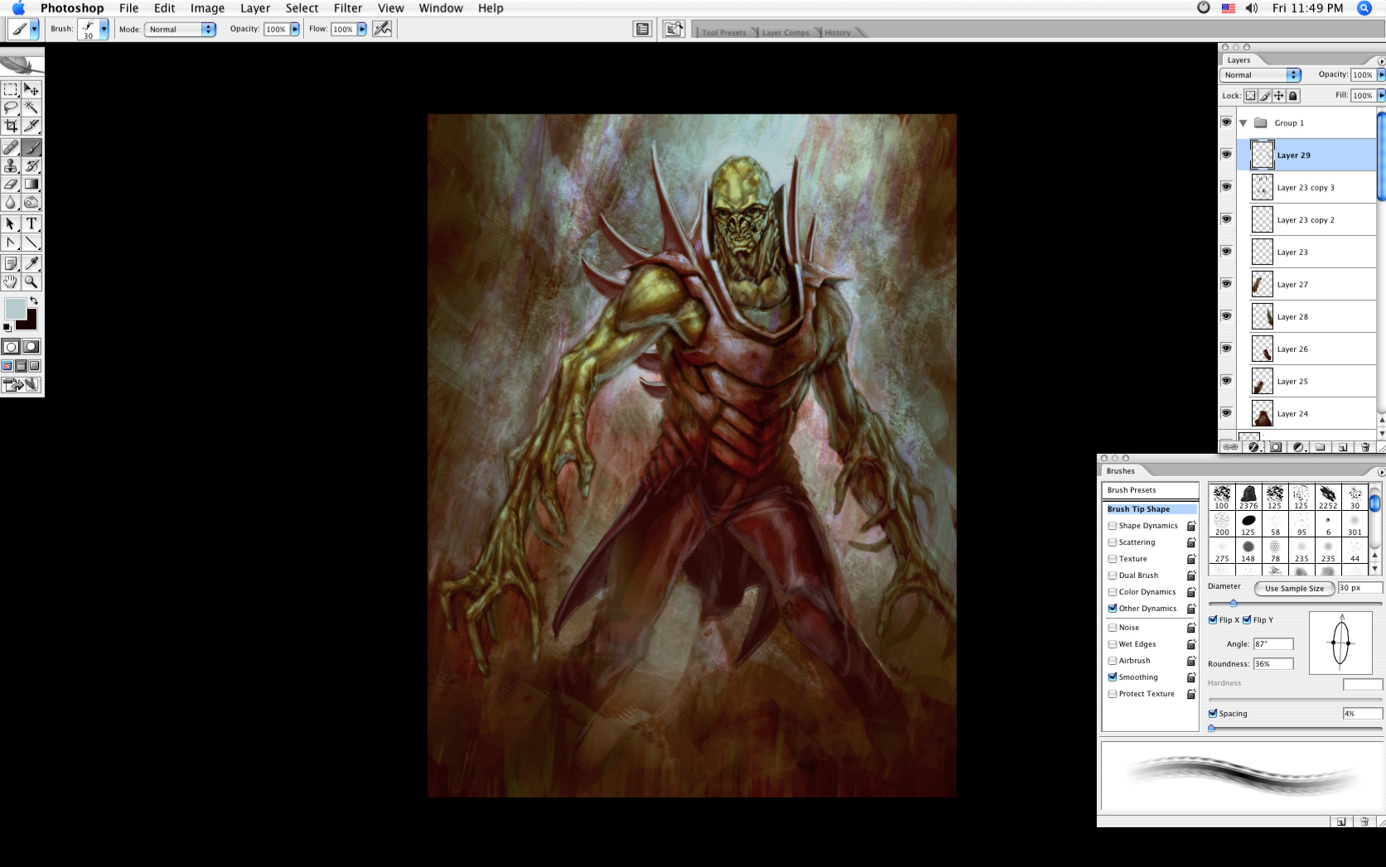Select the Path Selection arrow tool
The width and height of the screenshot is (1386, 867).
tap(11, 224)
